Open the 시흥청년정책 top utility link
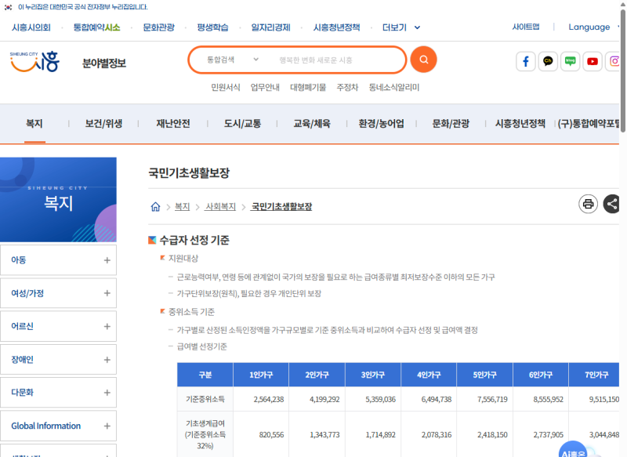627x457 pixels. [336, 27]
